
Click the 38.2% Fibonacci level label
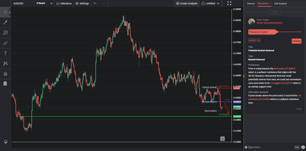210,102
